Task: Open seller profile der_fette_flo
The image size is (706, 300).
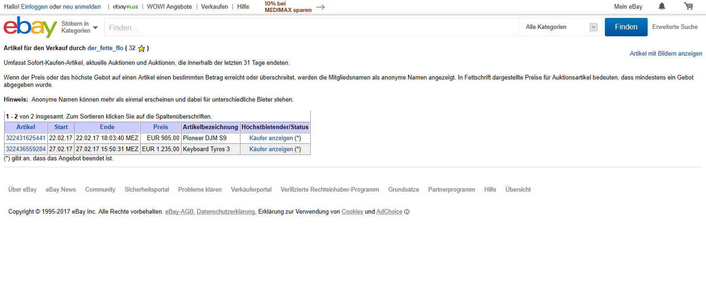Action: click(x=105, y=48)
